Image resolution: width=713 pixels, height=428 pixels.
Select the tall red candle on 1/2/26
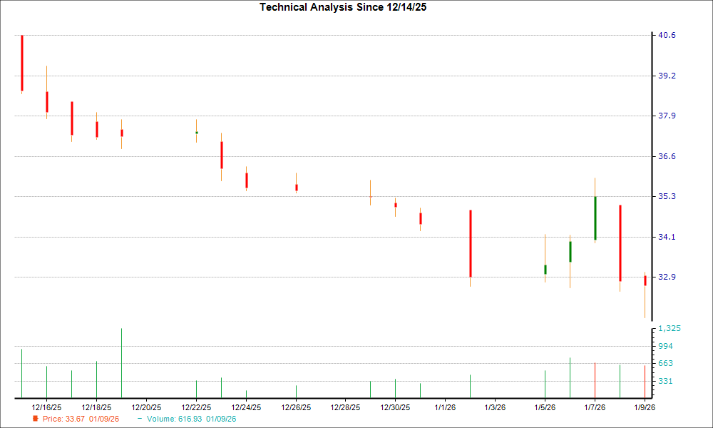[471, 243]
